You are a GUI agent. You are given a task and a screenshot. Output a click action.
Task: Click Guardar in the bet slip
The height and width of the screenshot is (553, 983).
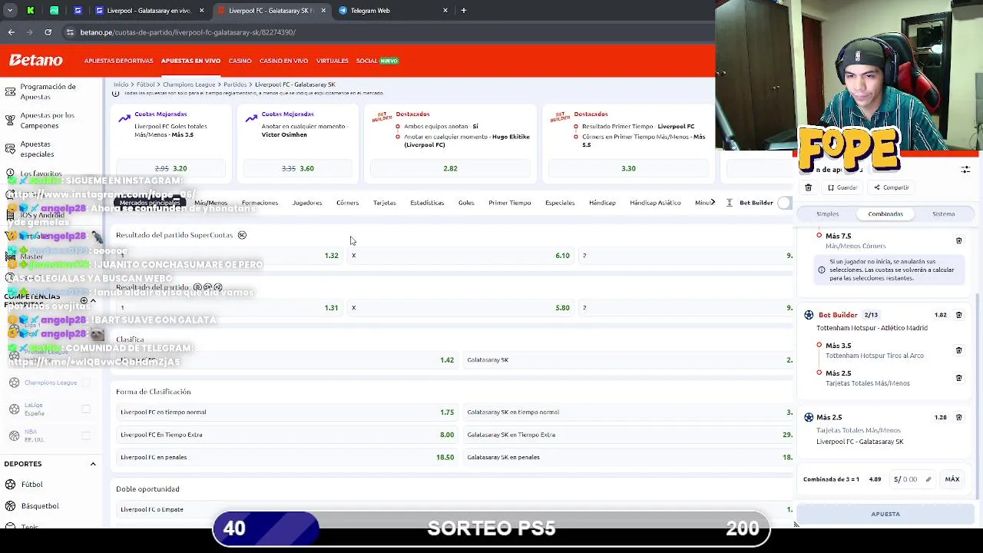point(842,187)
